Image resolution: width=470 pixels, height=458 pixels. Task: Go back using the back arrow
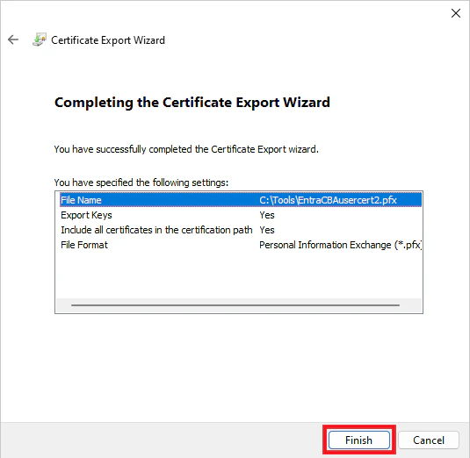tap(13, 39)
